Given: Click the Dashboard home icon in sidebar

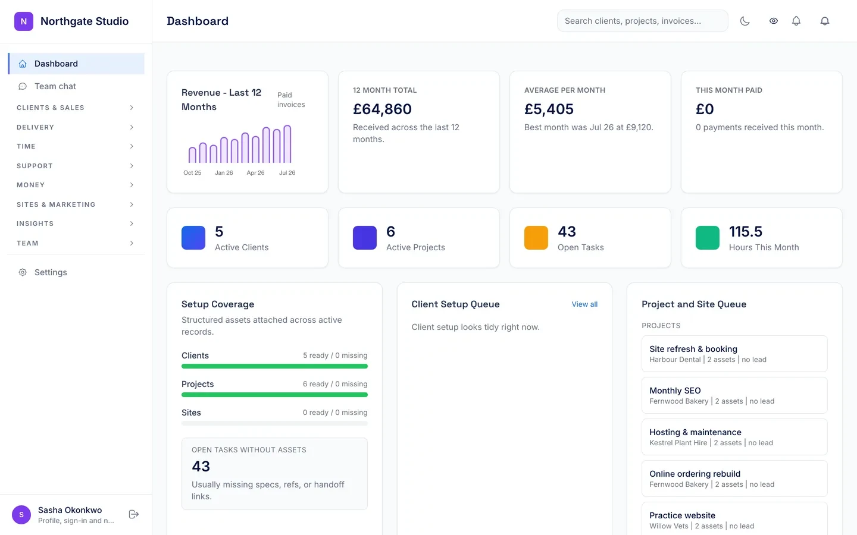Looking at the screenshot, I should (x=23, y=64).
